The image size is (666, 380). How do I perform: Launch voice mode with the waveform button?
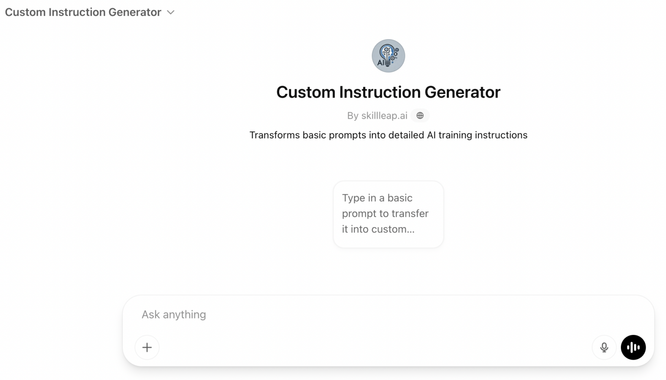(633, 347)
